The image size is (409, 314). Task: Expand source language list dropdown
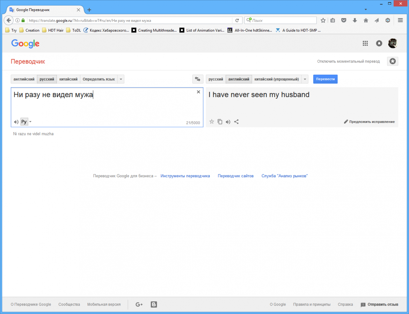[x=121, y=79]
